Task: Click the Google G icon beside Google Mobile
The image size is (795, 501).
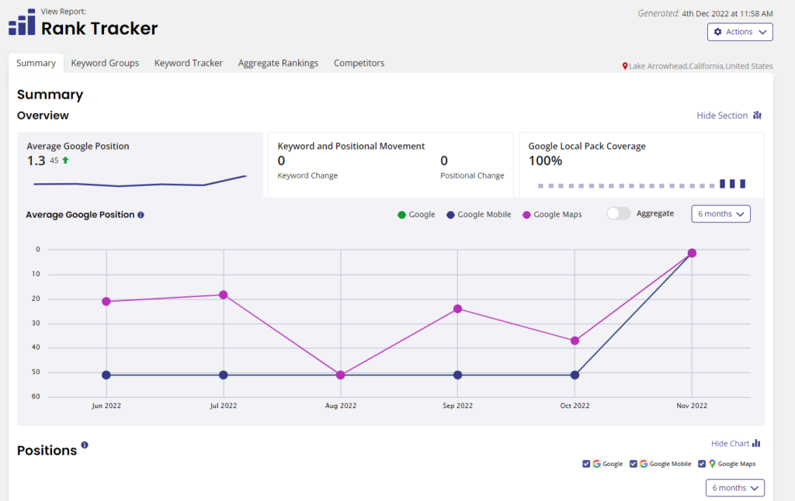Action: pyautogui.click(x=645, y=464)
